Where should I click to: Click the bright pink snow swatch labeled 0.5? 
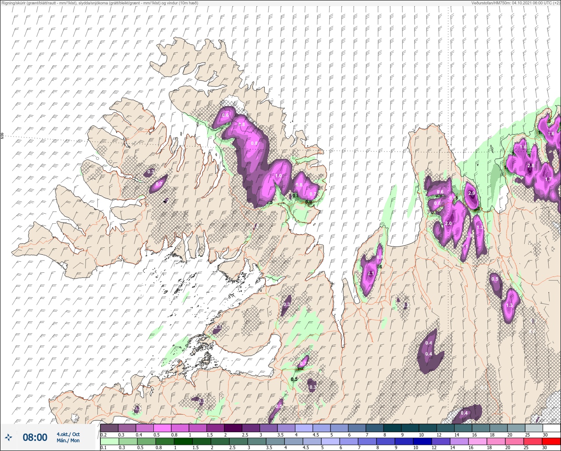point(162,428)
